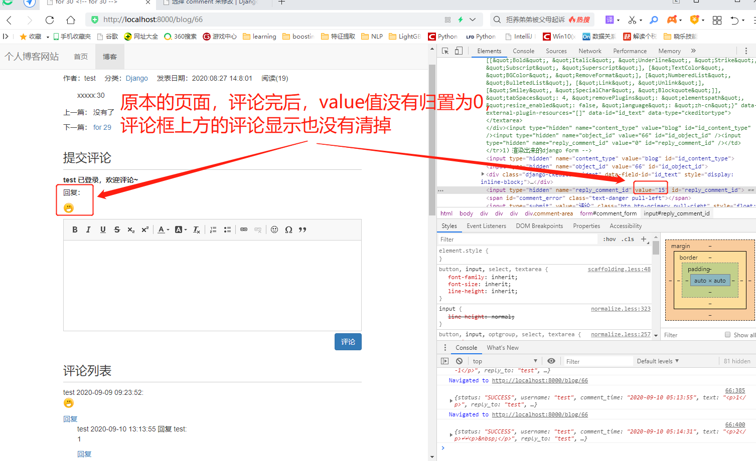Apply a numbered list in the comment editor
Viewport: 756px width, 461px height.
(213, 229)
